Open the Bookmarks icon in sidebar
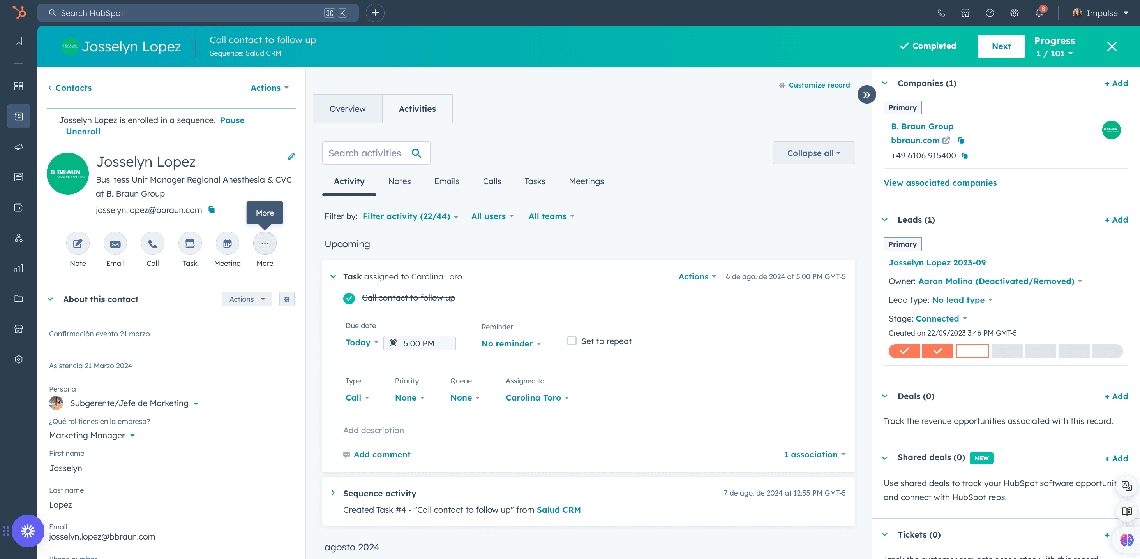 19,41
